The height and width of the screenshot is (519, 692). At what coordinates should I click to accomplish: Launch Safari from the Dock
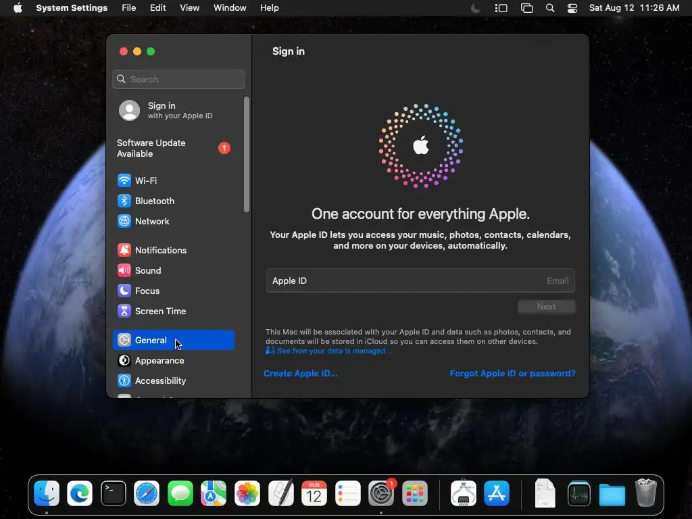pos(147,493)
